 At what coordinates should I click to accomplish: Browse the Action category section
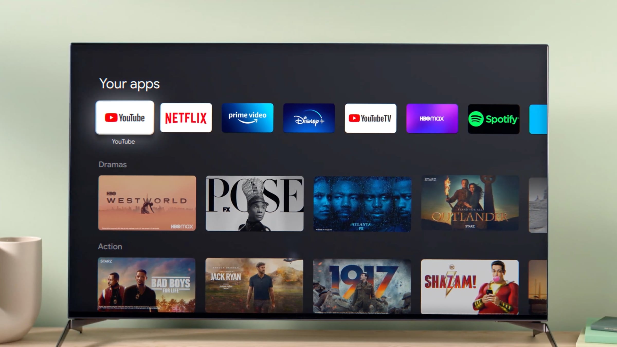click(110, 246)
